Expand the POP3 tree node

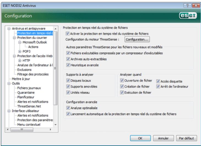pos(20,51)
